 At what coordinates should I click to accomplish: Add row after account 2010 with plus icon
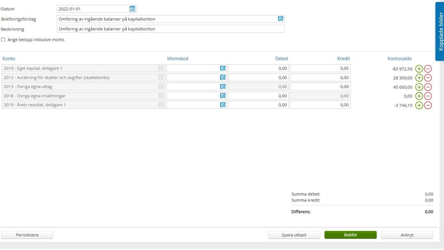(419, 69)
